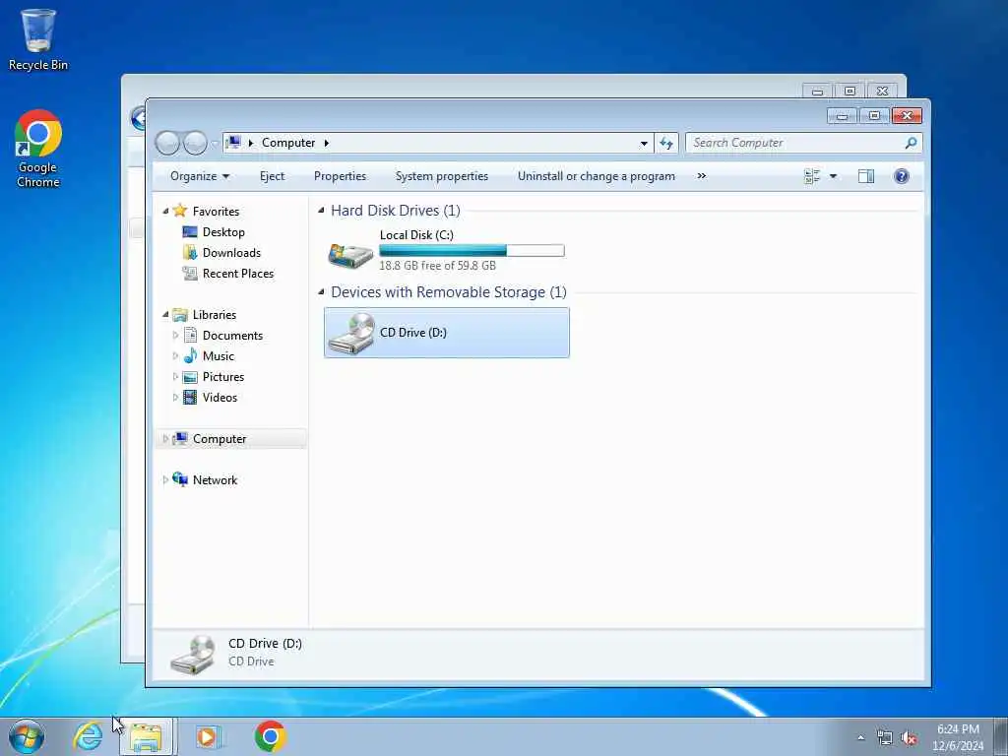Open the address bar history dropdown
Screen dimensions: 1008x756
[644, 143]
